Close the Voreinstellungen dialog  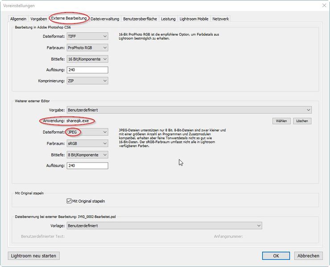click(x=324, y=5)
